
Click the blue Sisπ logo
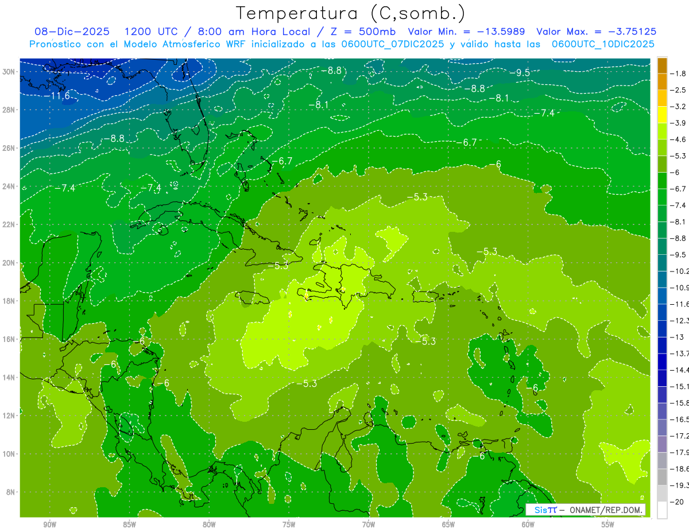[545, 510]
